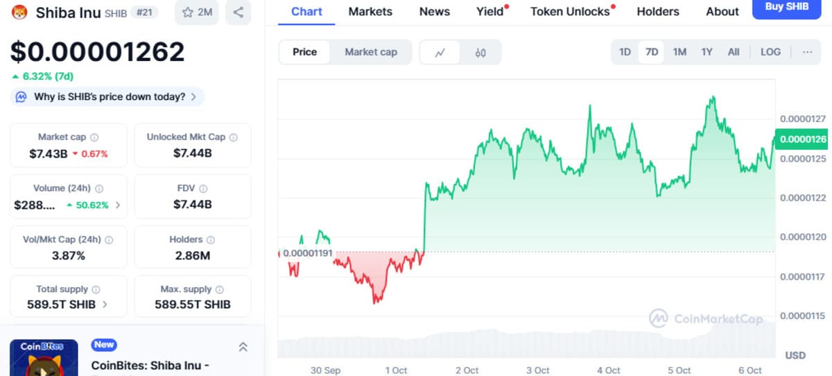Click the volume bars below chart
Viewport: 832px width, 376px height.
click(x=527, y=347)
